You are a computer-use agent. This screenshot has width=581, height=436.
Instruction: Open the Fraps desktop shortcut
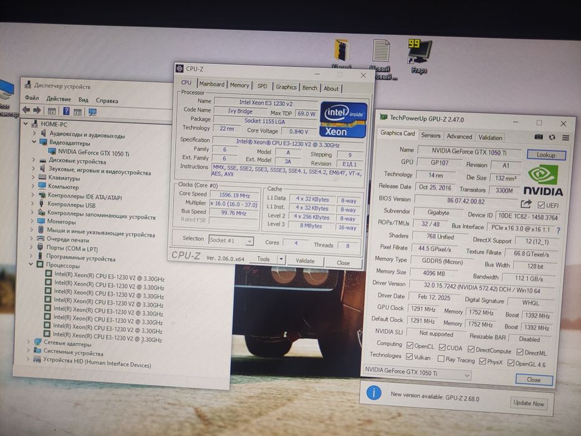point(419,55)
